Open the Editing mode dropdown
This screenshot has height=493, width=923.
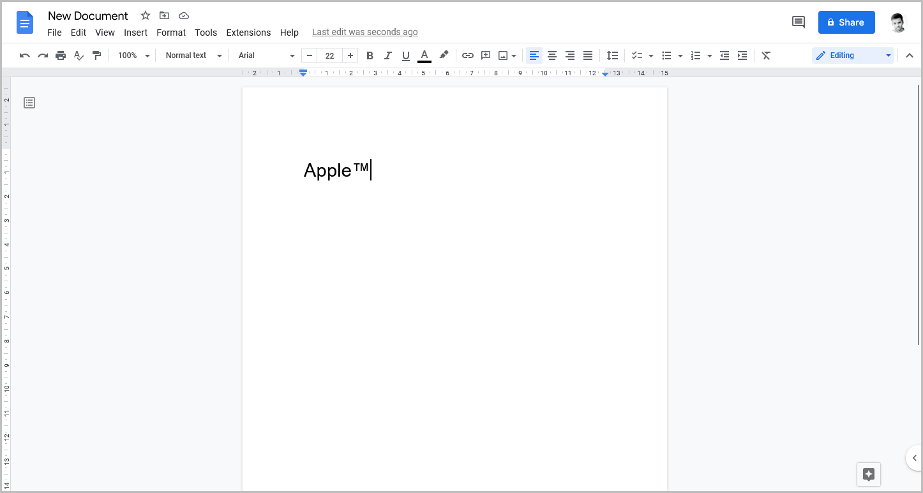[853, 55]
